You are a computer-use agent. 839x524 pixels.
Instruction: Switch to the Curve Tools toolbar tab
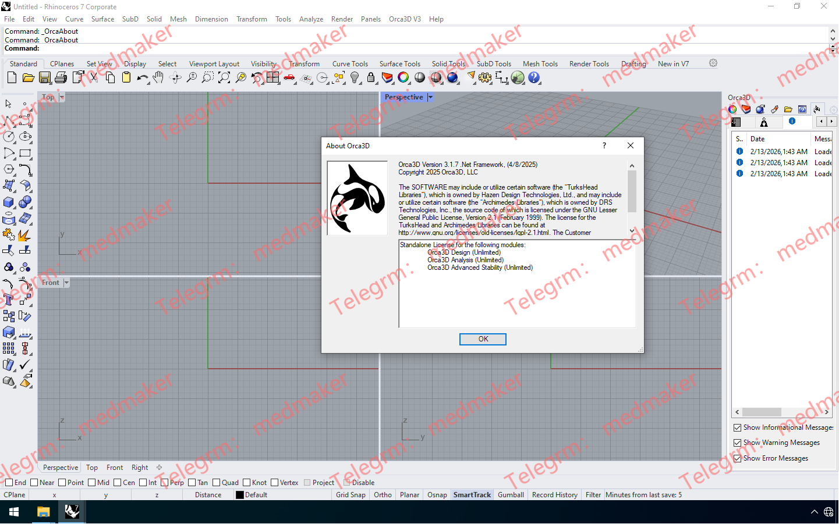point(349,64)
